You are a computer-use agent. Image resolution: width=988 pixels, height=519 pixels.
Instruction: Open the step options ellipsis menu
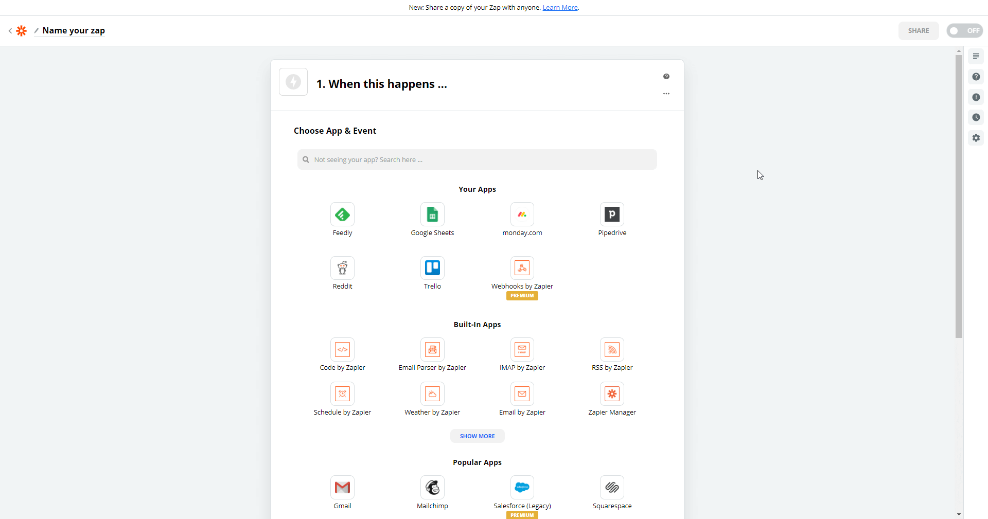(x=666, y=94)
